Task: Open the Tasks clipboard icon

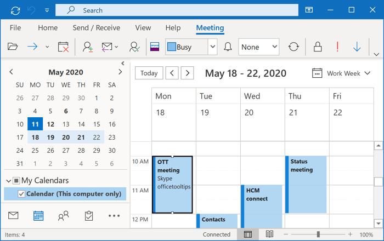Action: 89,216
